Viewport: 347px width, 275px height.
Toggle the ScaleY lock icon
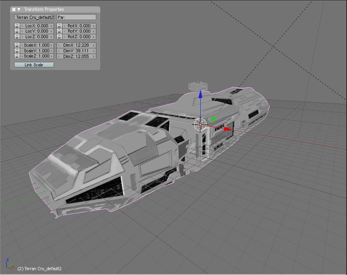[17, 51]
